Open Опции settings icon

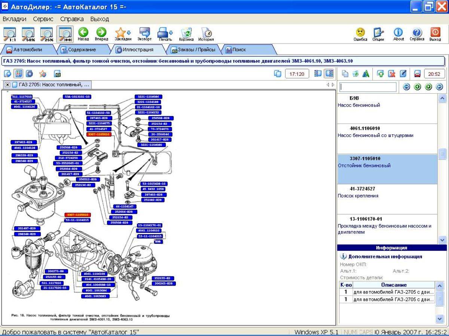[378, 34]
